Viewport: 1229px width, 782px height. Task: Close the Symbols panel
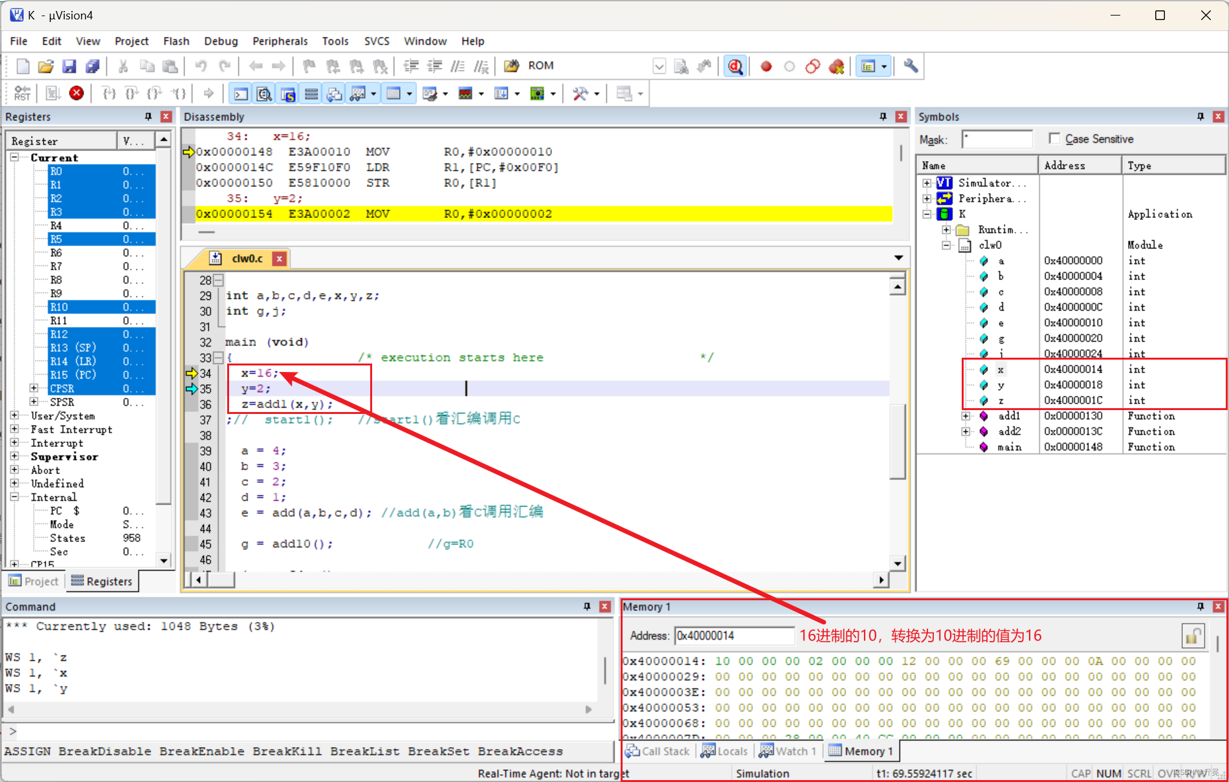click(x=1218, y=116)
